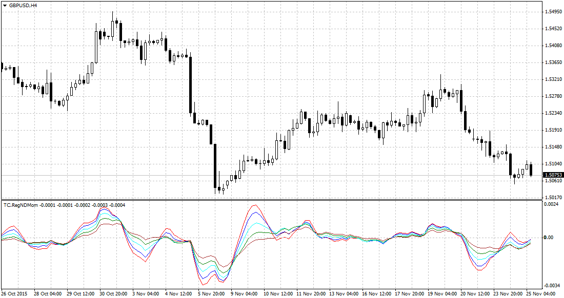The width and height of the screenshot is (564, 298).
Task: Click price scale value 1.53210
Action: click(553, 79)
